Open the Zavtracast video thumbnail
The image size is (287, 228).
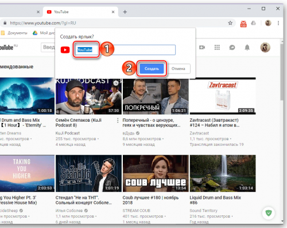223,96
